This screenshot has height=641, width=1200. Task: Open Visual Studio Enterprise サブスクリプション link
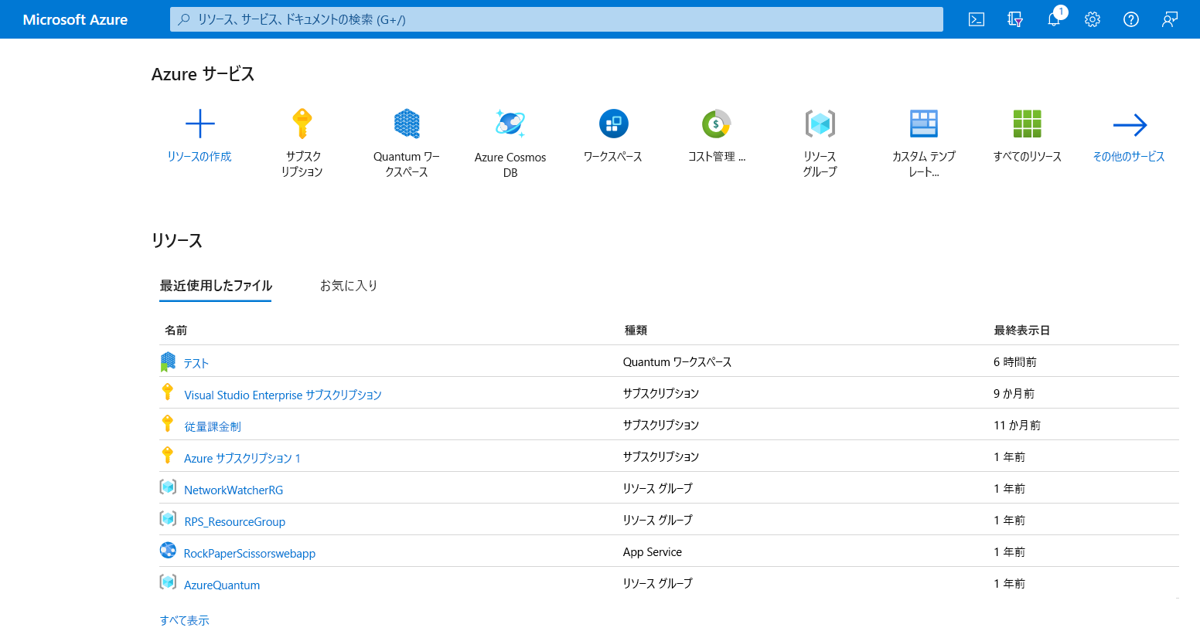pos(283,395)
